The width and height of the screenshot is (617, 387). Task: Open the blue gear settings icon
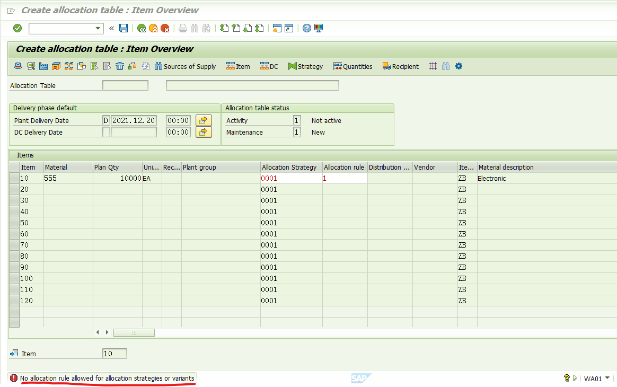(x=459, y=66)
